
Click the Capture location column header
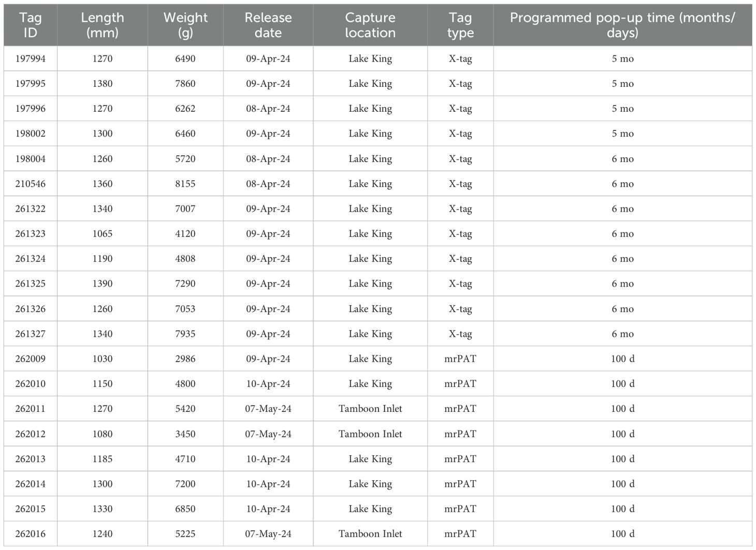[370, 25]
